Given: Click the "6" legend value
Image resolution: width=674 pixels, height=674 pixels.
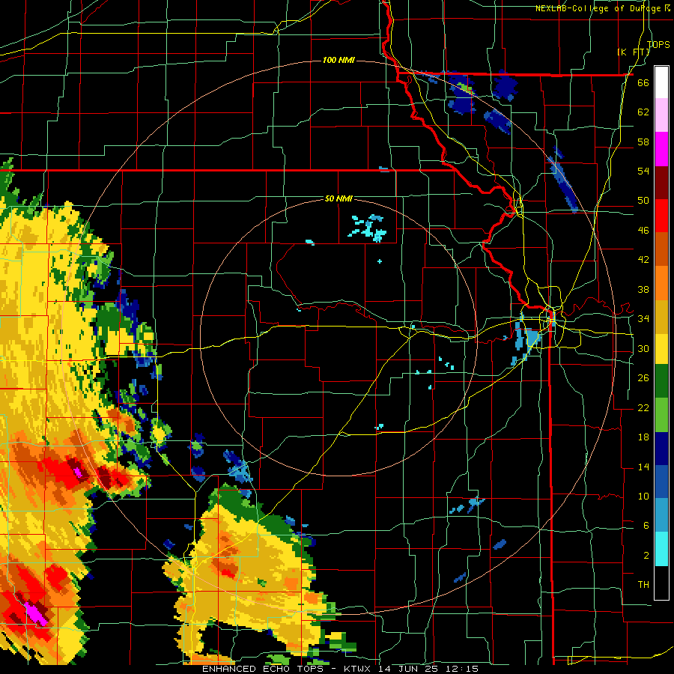Looking at the screenshot, I should tap(646, 525).
